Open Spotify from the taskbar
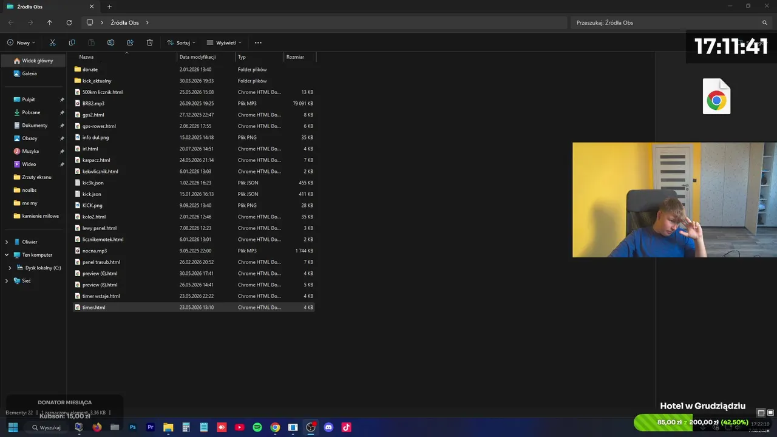The height and width of the screenshot is (437, 777). pyautogui.click(x=257, y=427)
